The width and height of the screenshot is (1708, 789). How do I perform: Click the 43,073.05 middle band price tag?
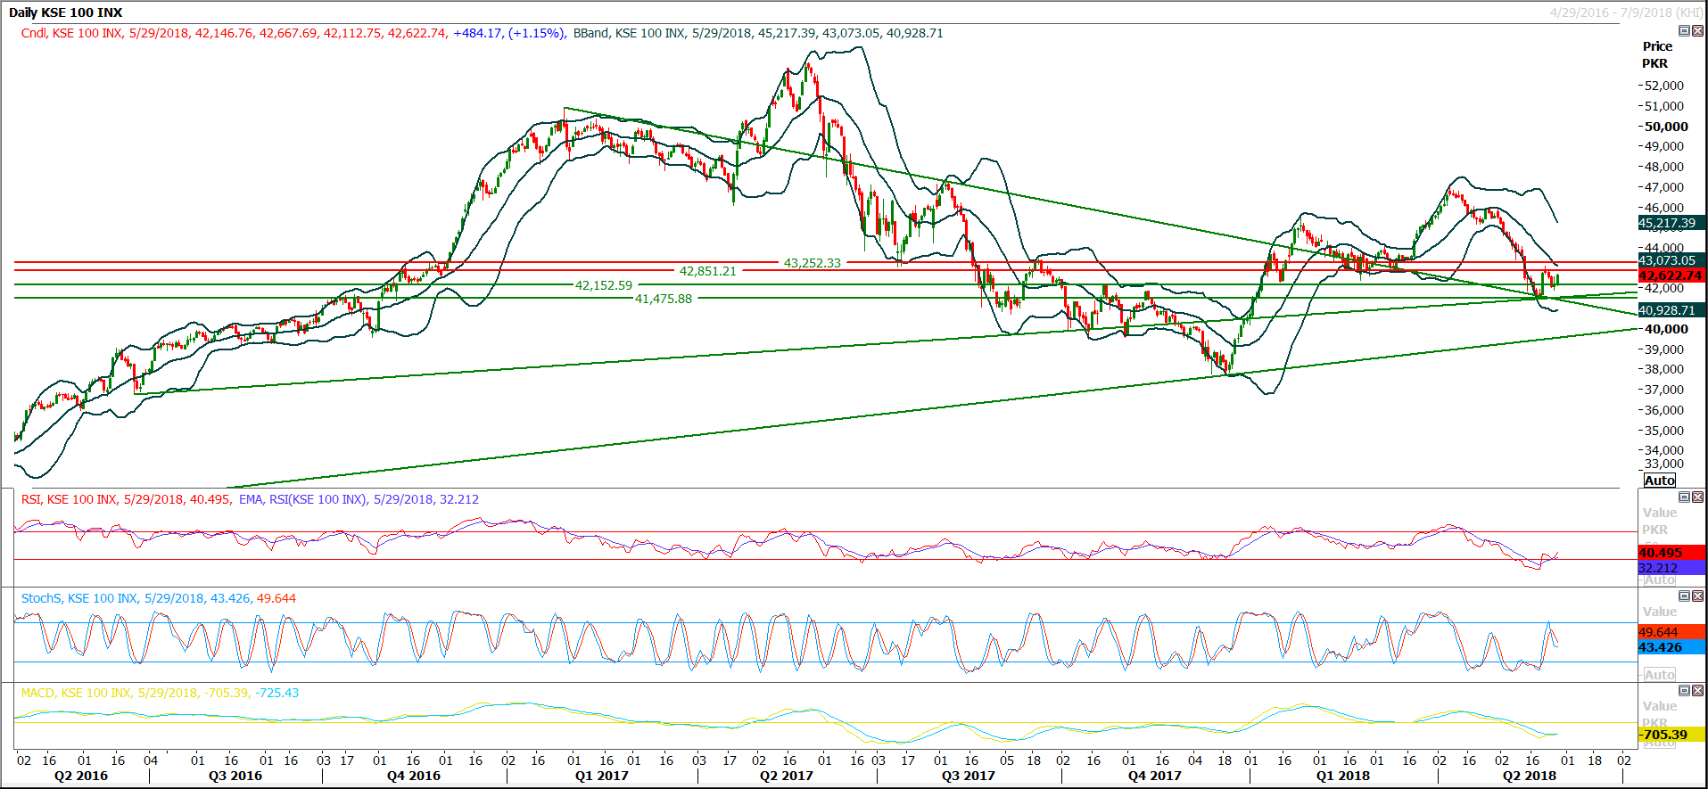1671,260
